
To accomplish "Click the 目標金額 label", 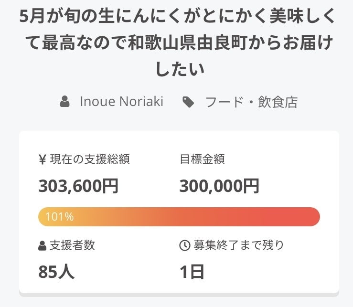I will tap(202, 159).
